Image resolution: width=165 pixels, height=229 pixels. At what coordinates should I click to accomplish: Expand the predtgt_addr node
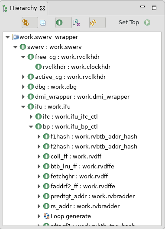coord(39,196)
